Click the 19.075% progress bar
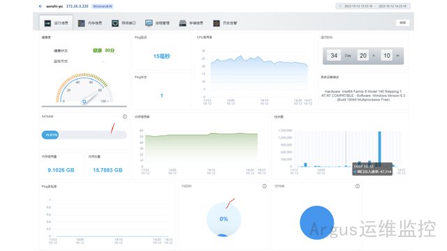 (84, 135)
